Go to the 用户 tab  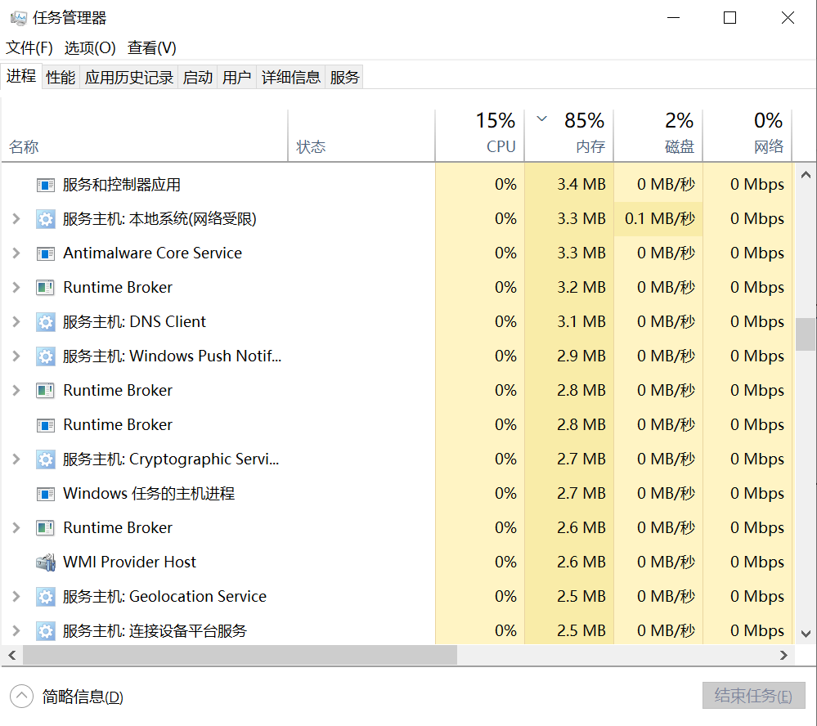(236, 78)
